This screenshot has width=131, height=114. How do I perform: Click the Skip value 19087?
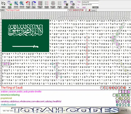click(84, 7)
